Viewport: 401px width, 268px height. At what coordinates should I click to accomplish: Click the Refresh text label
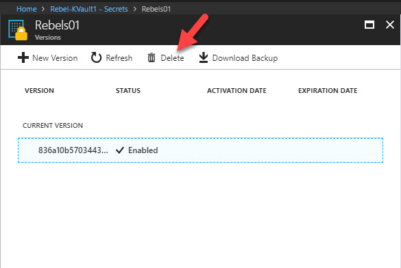(119, 58)
